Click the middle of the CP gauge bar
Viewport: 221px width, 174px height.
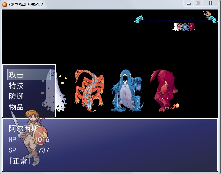(x=175, y=20)
